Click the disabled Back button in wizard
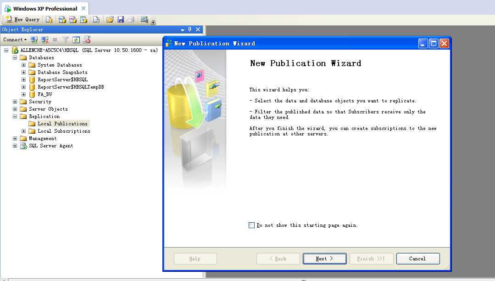 [x=278, y=259]
